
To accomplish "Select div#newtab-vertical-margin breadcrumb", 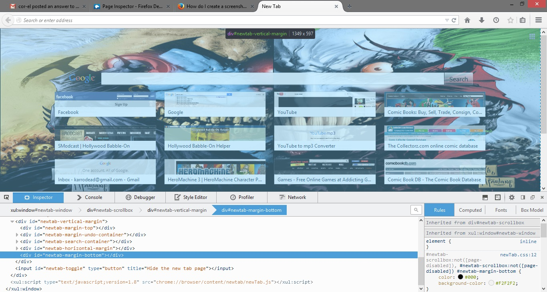I will coord(177,210).
